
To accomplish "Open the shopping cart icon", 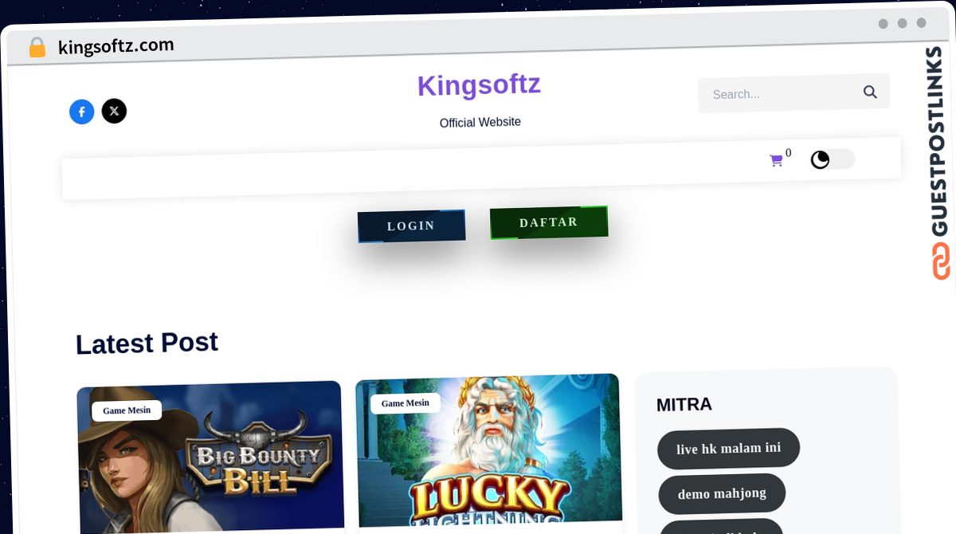I will (776, 160).
